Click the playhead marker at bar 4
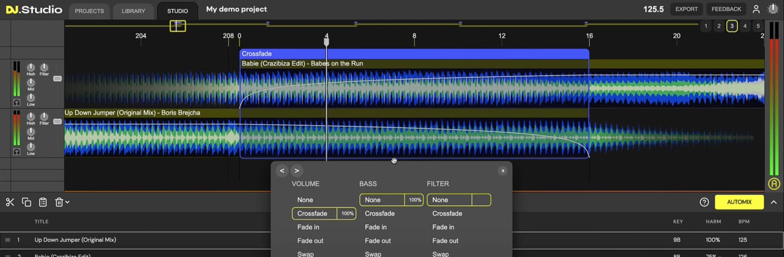Viewport: 784px width, 257px height. [x=326, y=42]
